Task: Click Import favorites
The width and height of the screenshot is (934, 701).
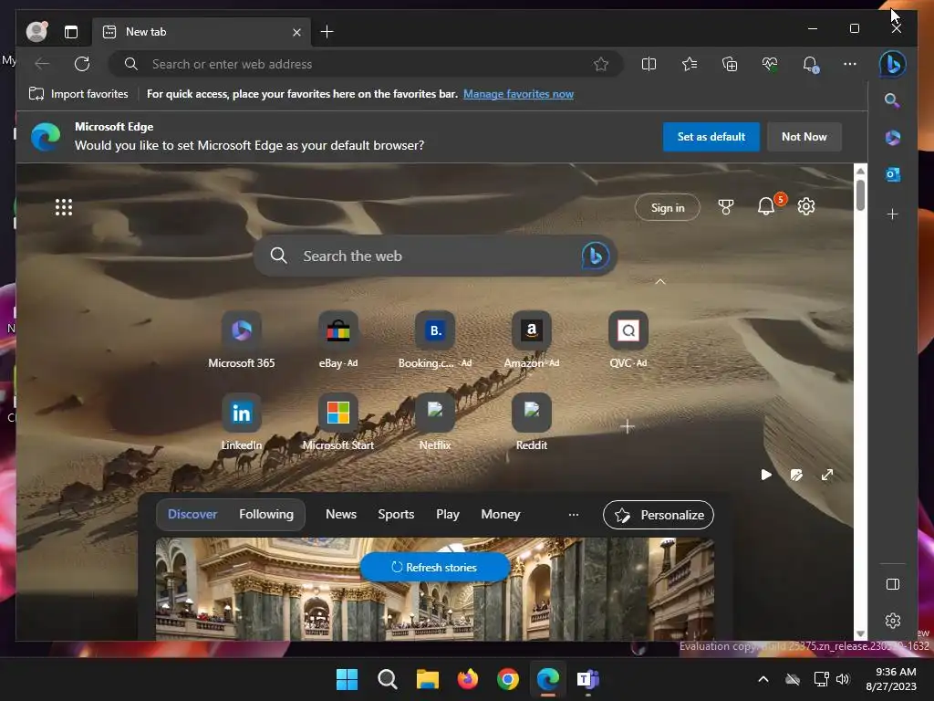Action: pyautogui.click(x=78, y=94)
